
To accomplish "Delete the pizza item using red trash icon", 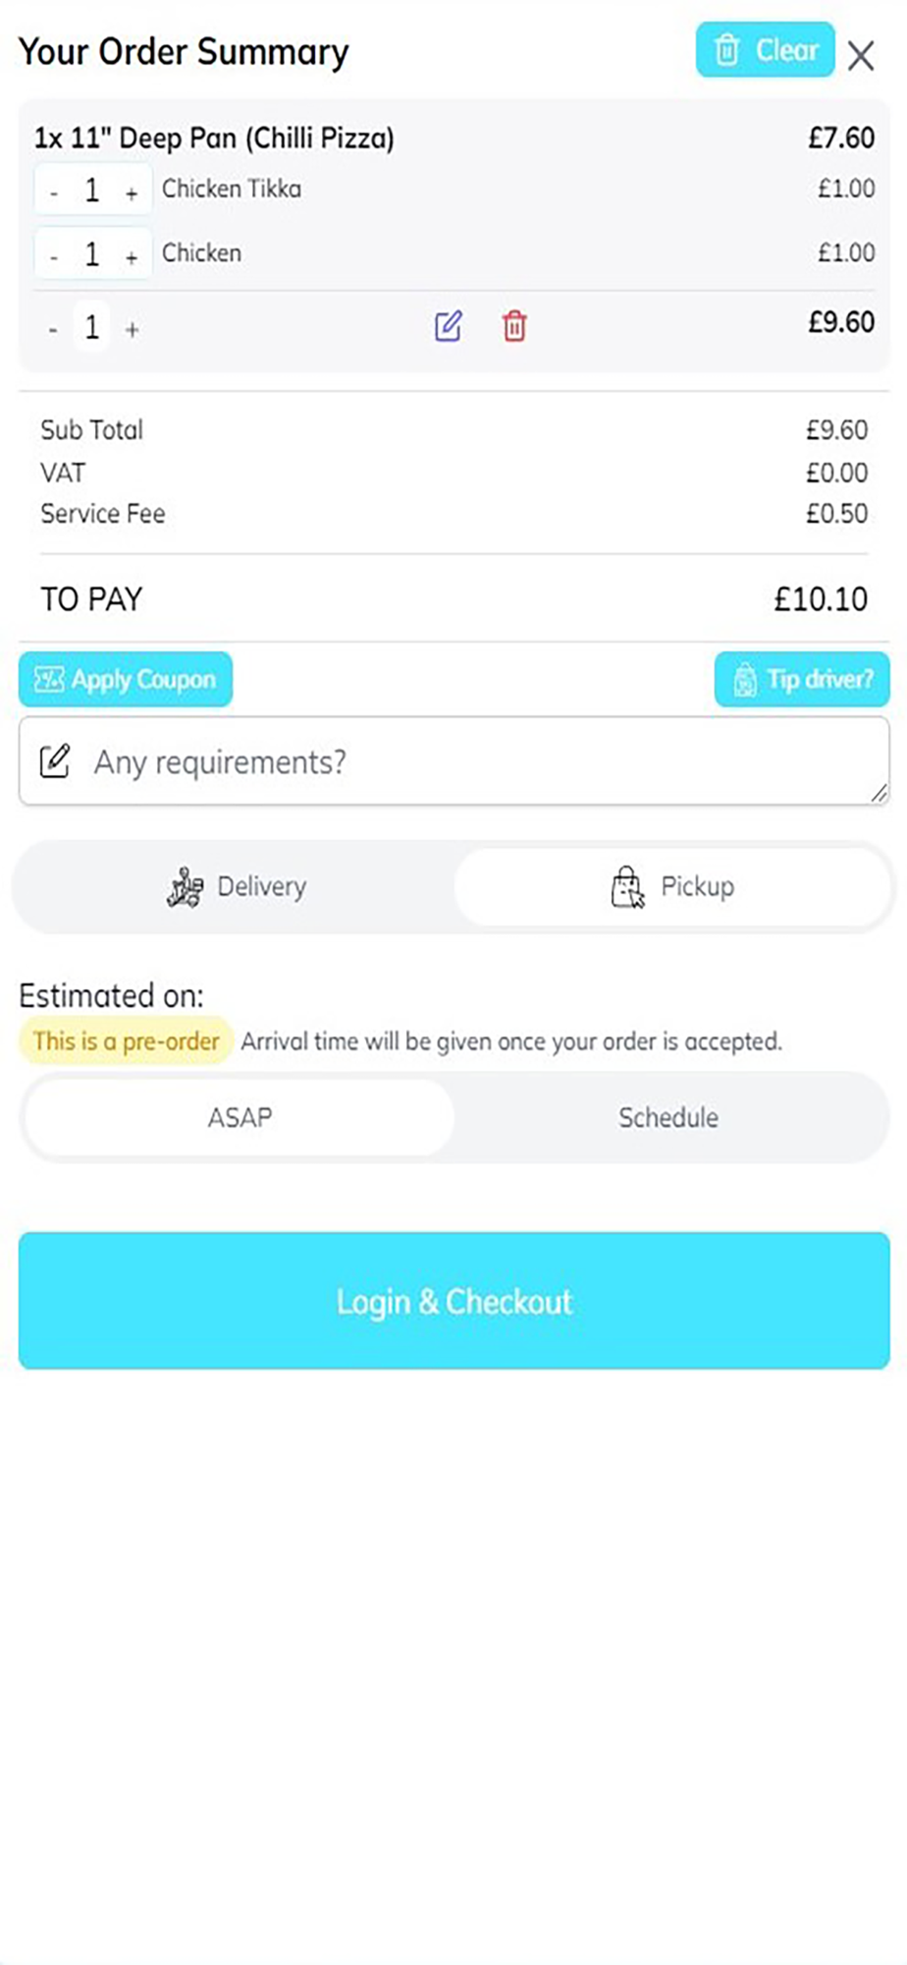I will coord(514,326).
